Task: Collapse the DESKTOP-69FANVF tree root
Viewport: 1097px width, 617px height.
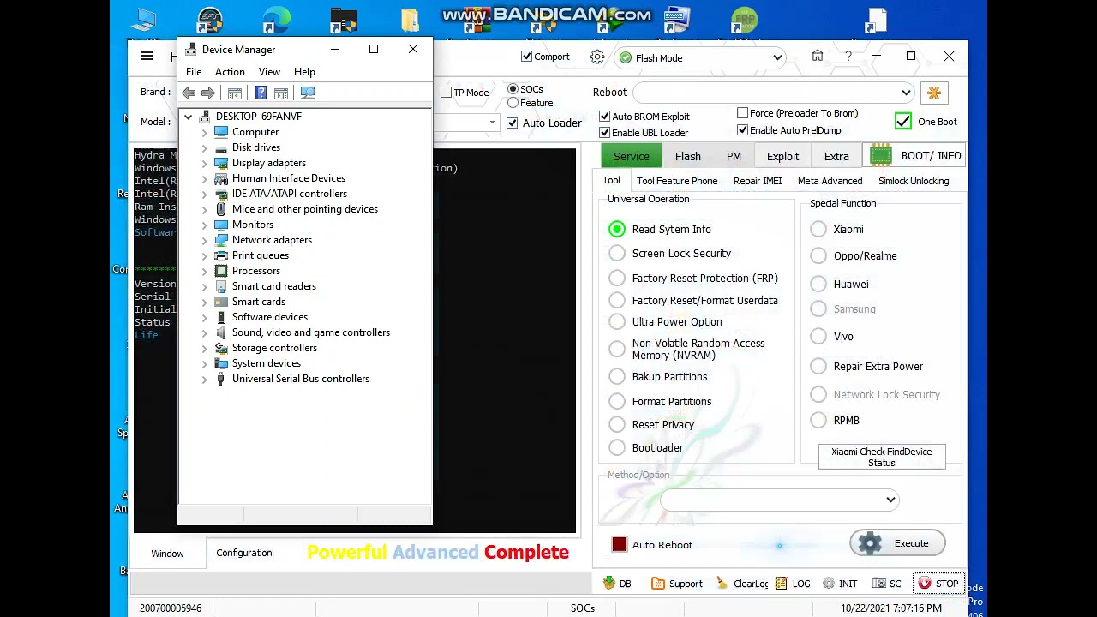Action: (x=189, y=117)
